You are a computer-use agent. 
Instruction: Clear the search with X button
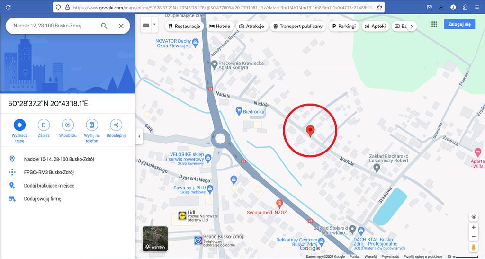click(121, 26)
